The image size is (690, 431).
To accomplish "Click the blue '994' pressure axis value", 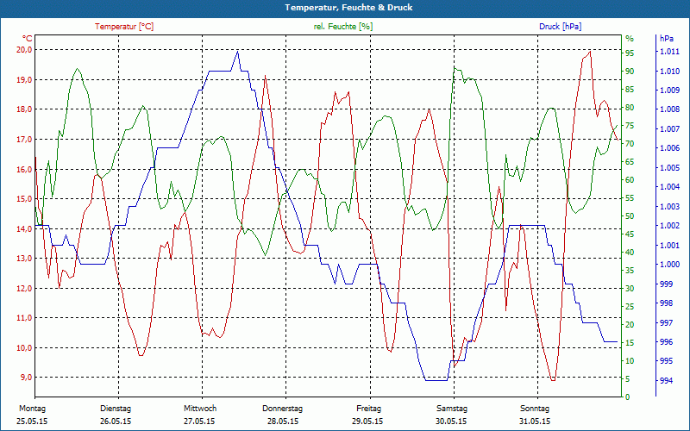I will pyautogui.click(x=667, y=380).
